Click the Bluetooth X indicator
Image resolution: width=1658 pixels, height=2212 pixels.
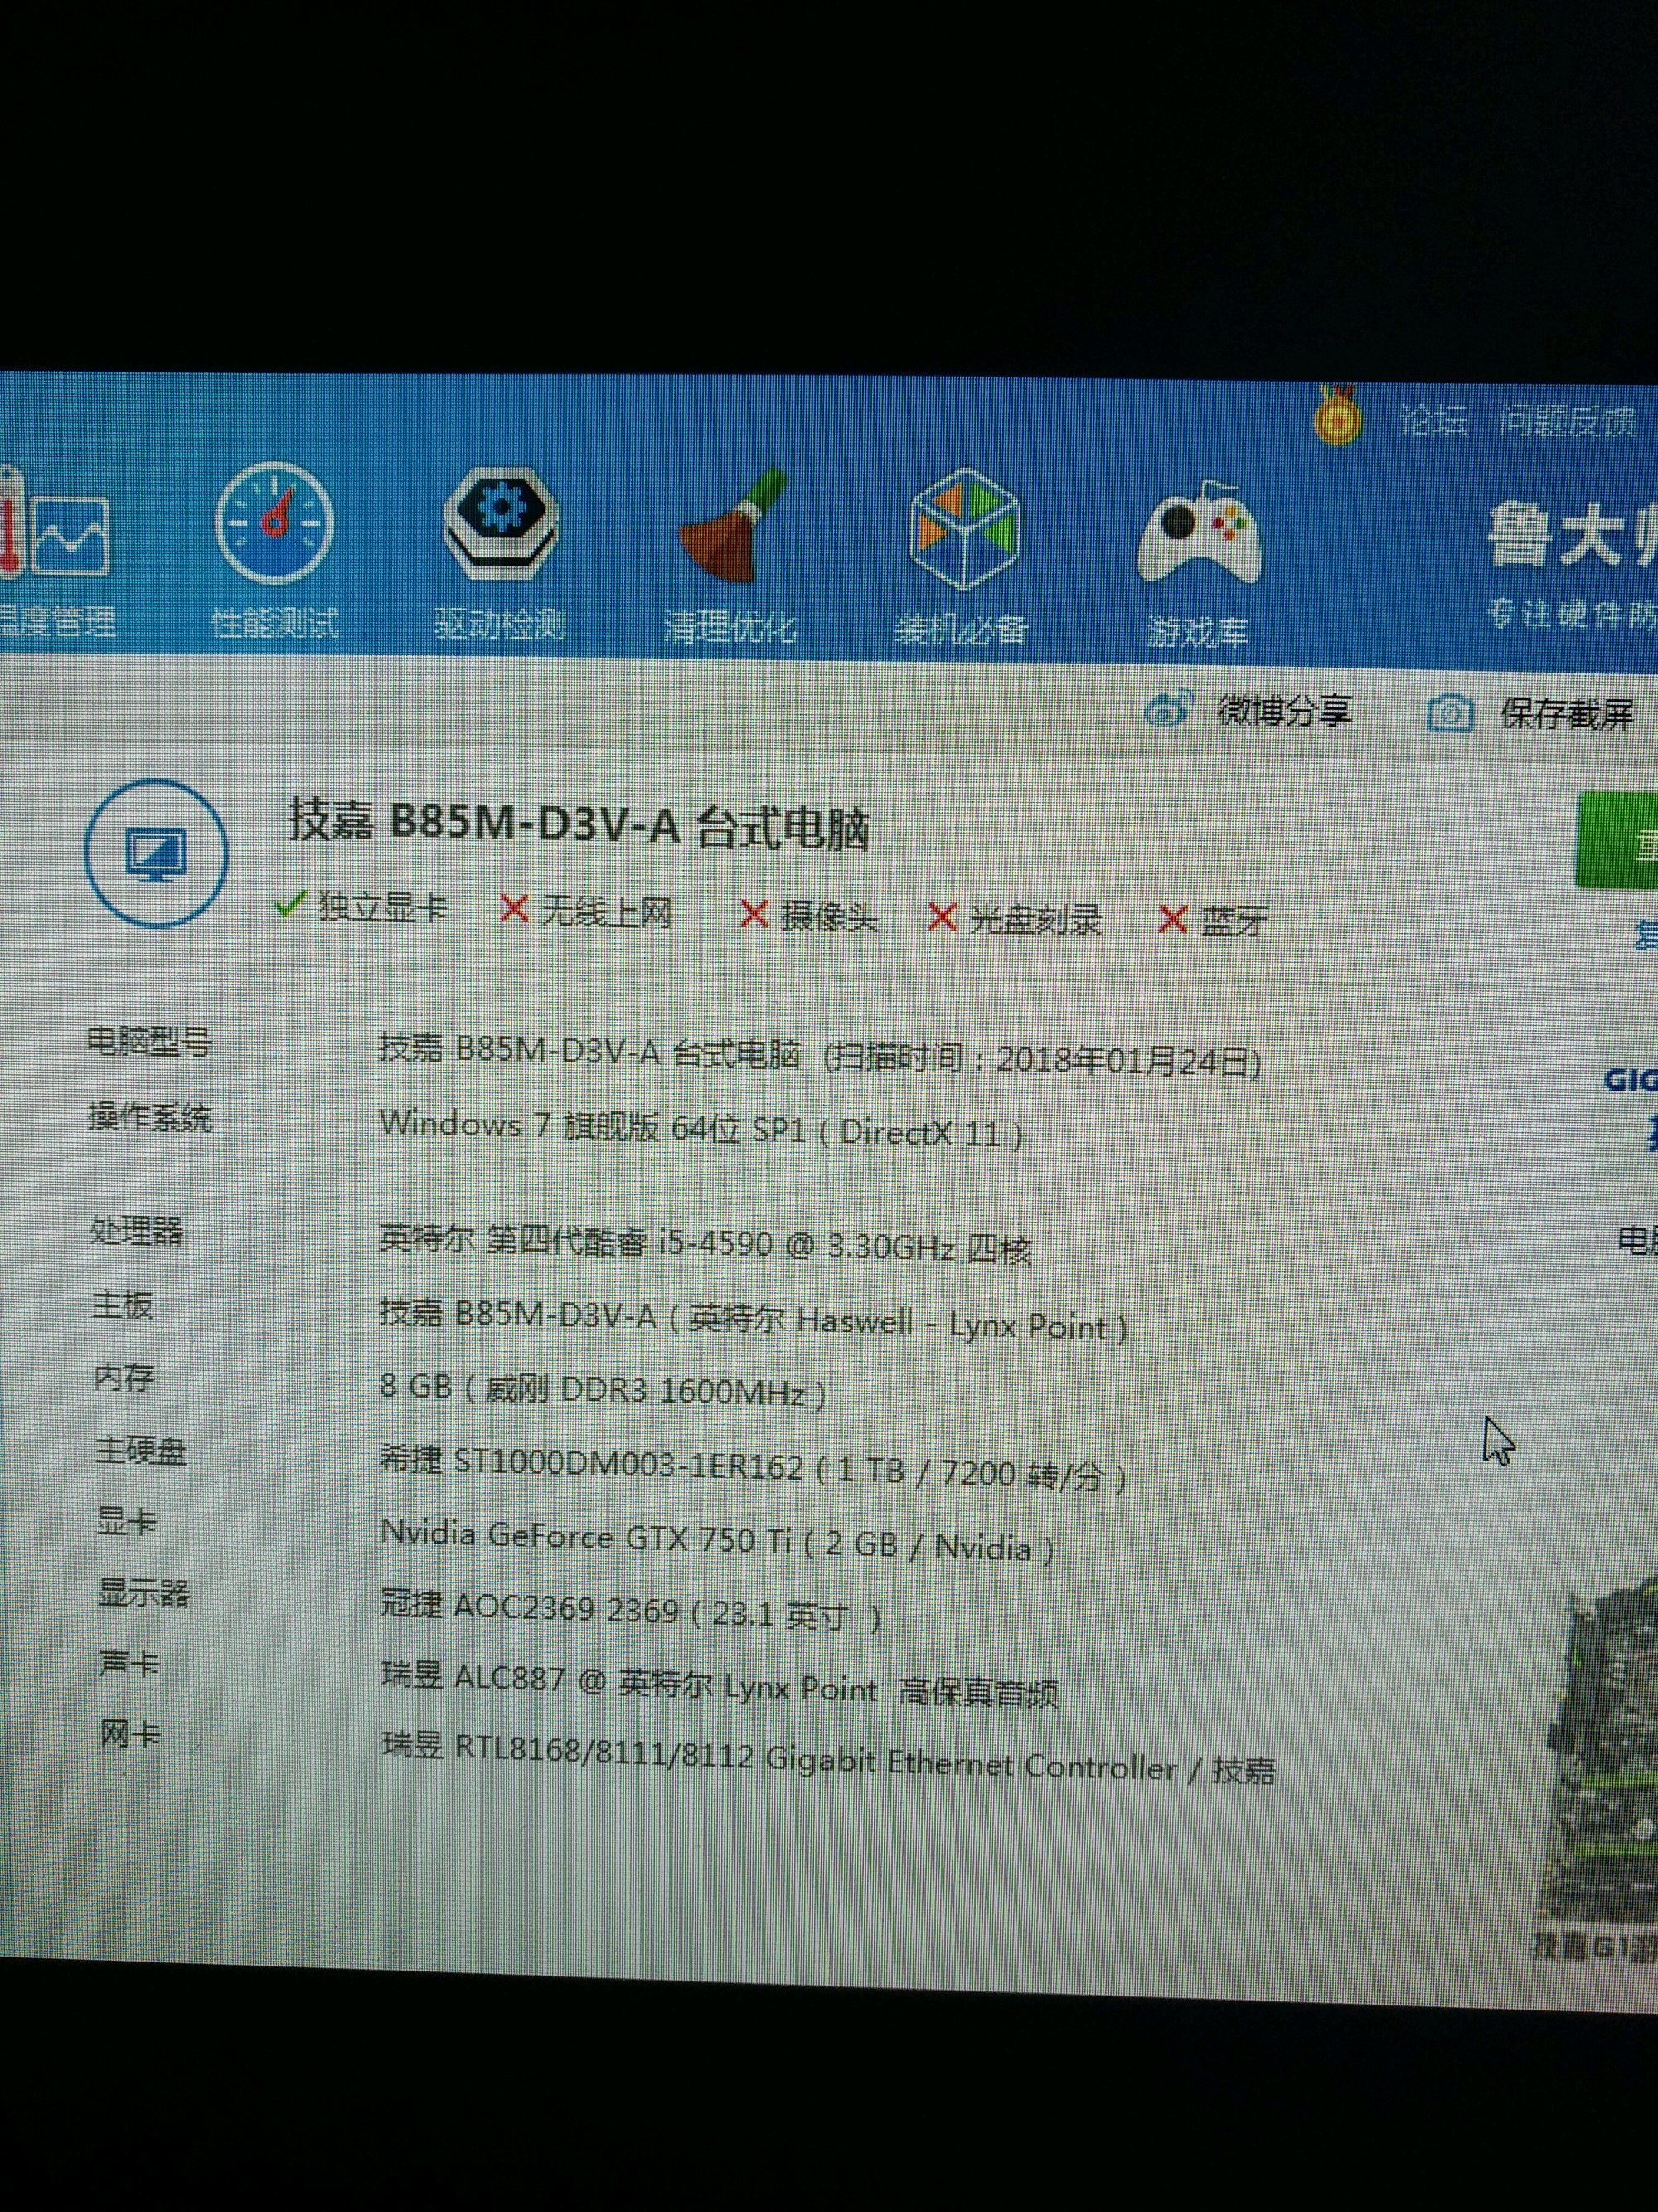(1171, 918)
